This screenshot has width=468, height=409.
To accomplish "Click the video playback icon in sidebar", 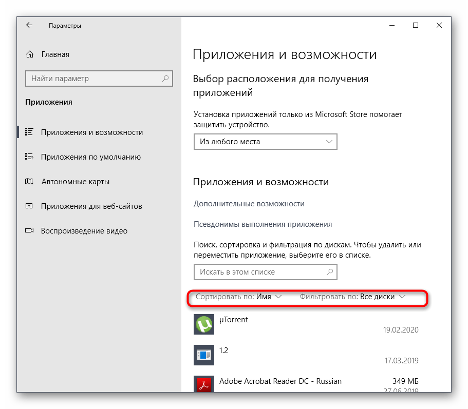I will click(x=29, y=231).
